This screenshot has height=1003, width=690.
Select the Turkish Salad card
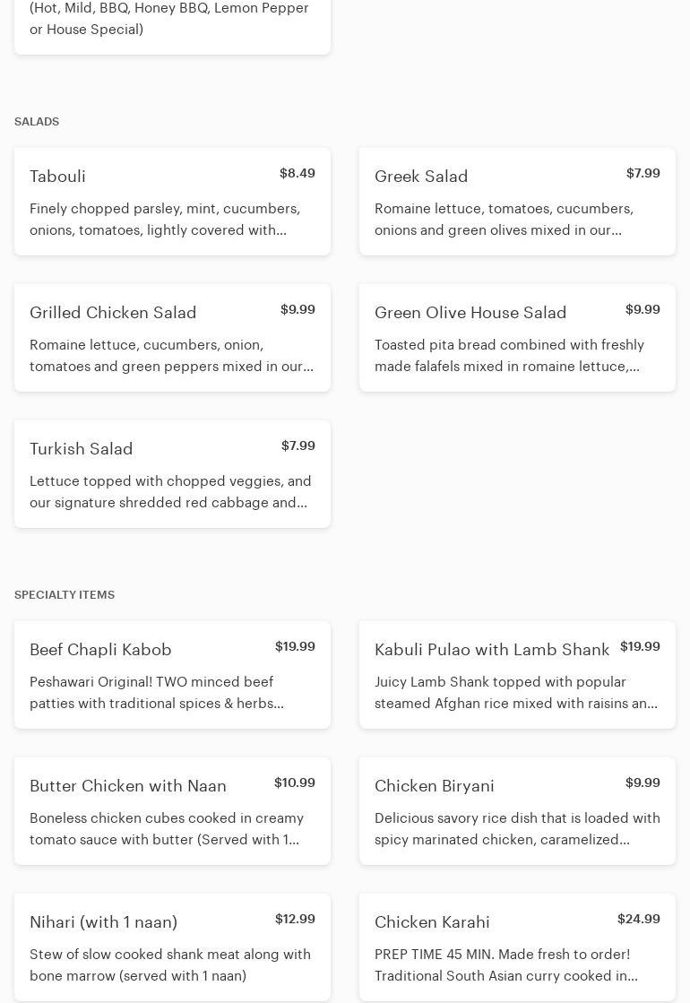pos(172,474)
